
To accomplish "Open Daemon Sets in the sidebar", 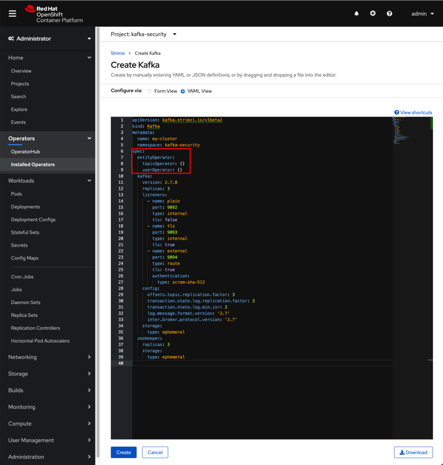I will 25,302.
